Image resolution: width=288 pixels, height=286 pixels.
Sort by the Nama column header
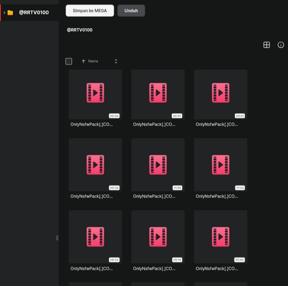(x=93, y=61)
